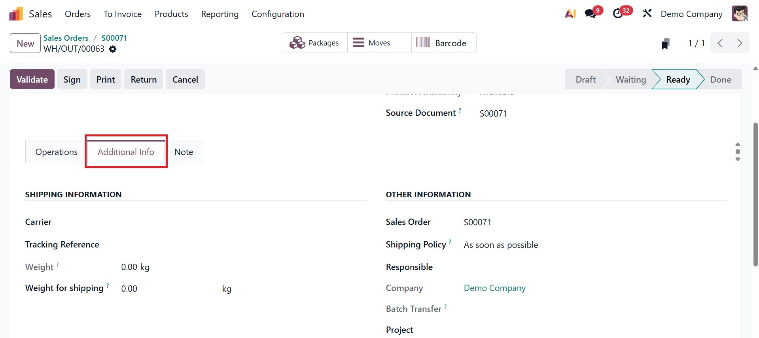
Task: Open the AI assistant icon
Action: click(570, 14)
